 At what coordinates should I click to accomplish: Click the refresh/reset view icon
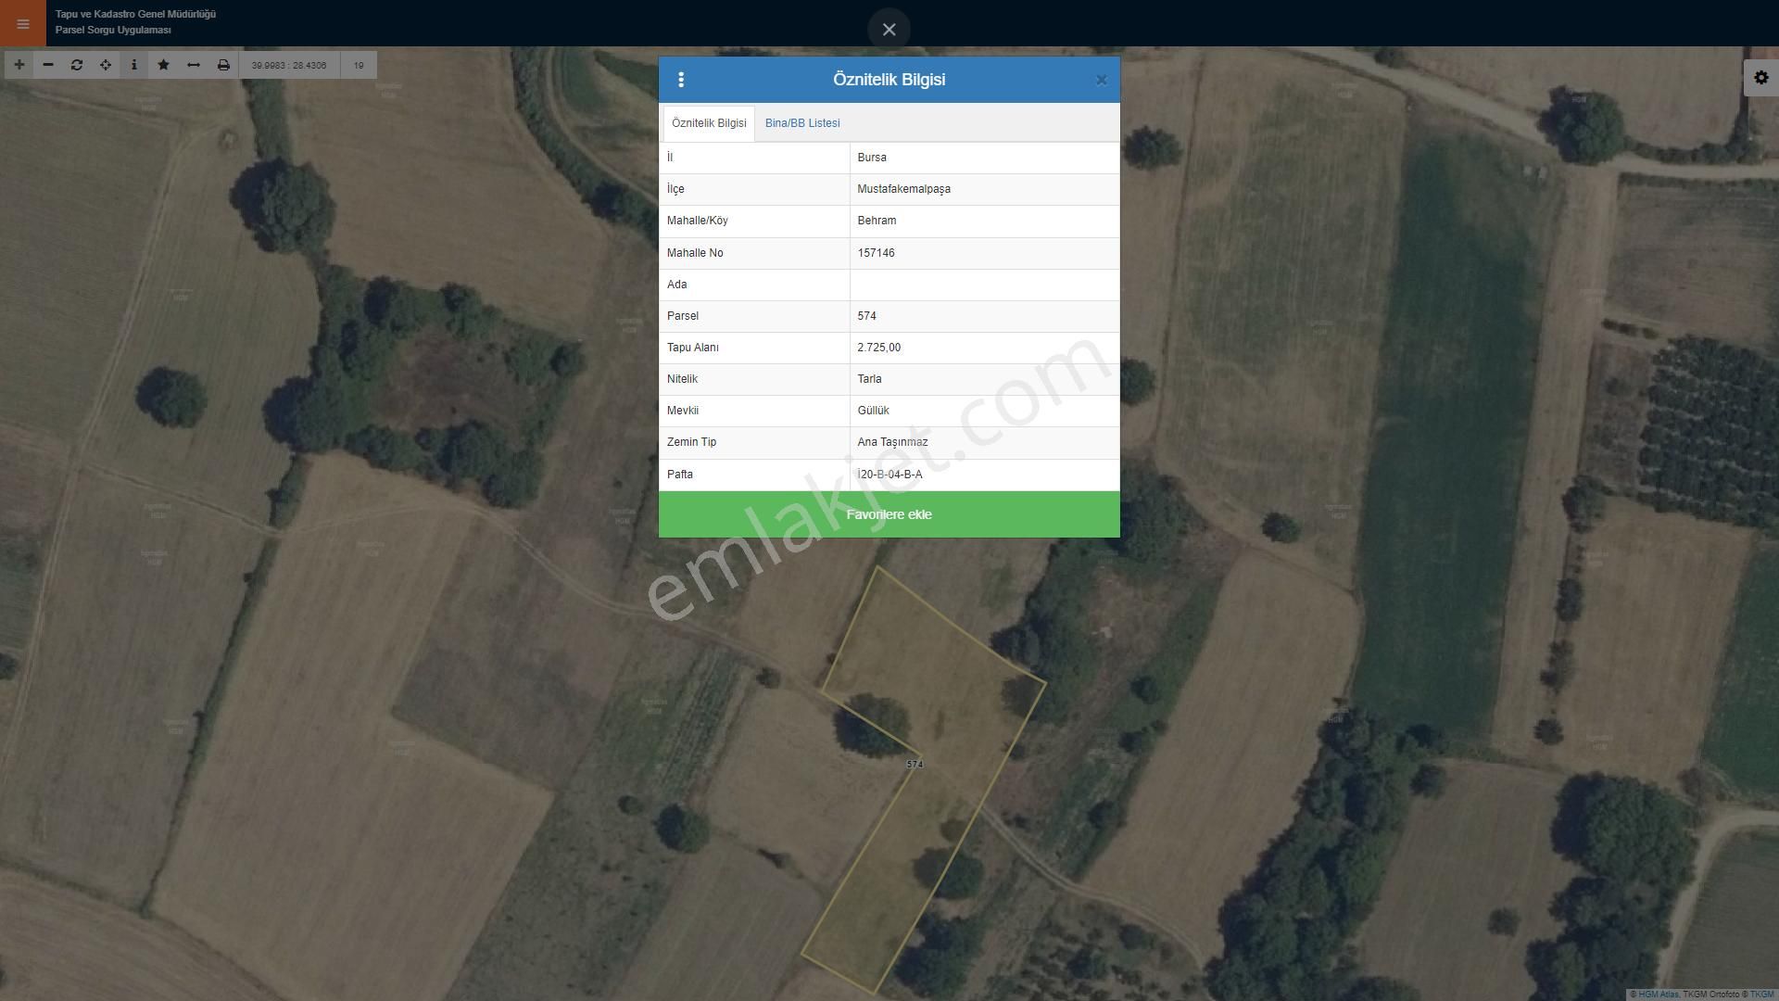click(x=76, y=65)
